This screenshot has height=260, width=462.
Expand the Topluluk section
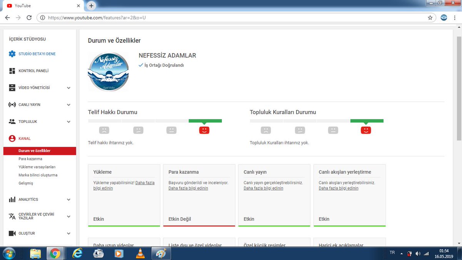tap(69, 122)
